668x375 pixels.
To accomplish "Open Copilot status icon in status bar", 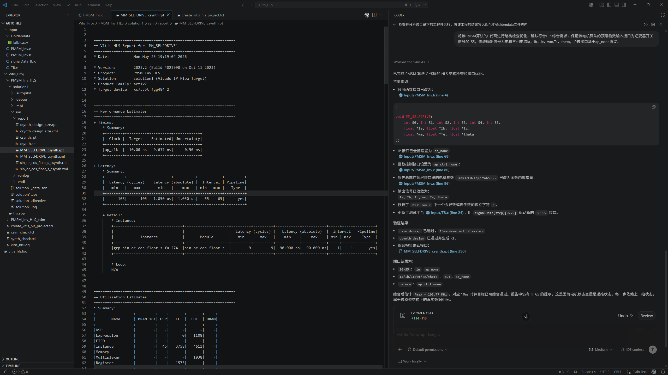I will click(x=654, y=372).
